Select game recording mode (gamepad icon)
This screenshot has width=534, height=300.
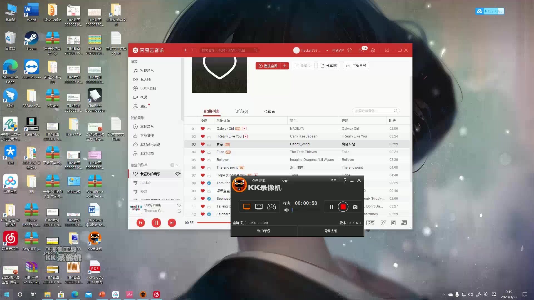pos(271,206)
